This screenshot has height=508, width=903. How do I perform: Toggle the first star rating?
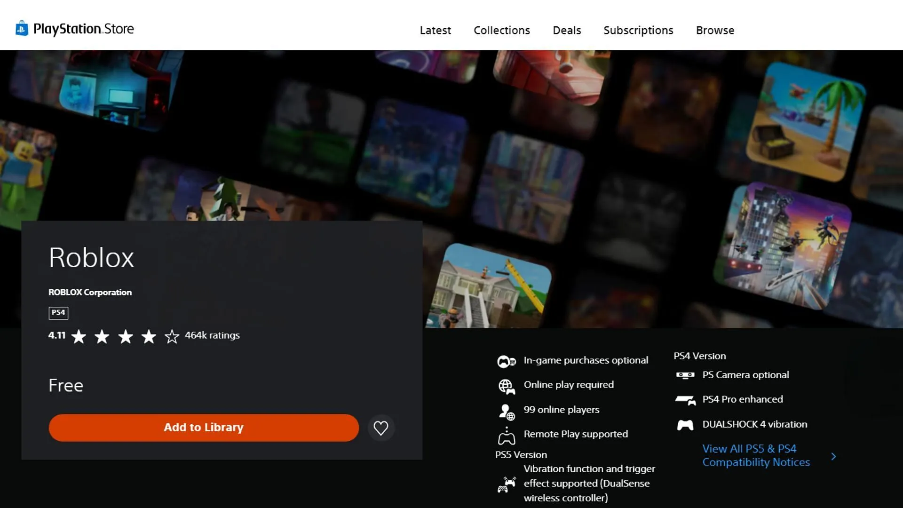point(78,335)
